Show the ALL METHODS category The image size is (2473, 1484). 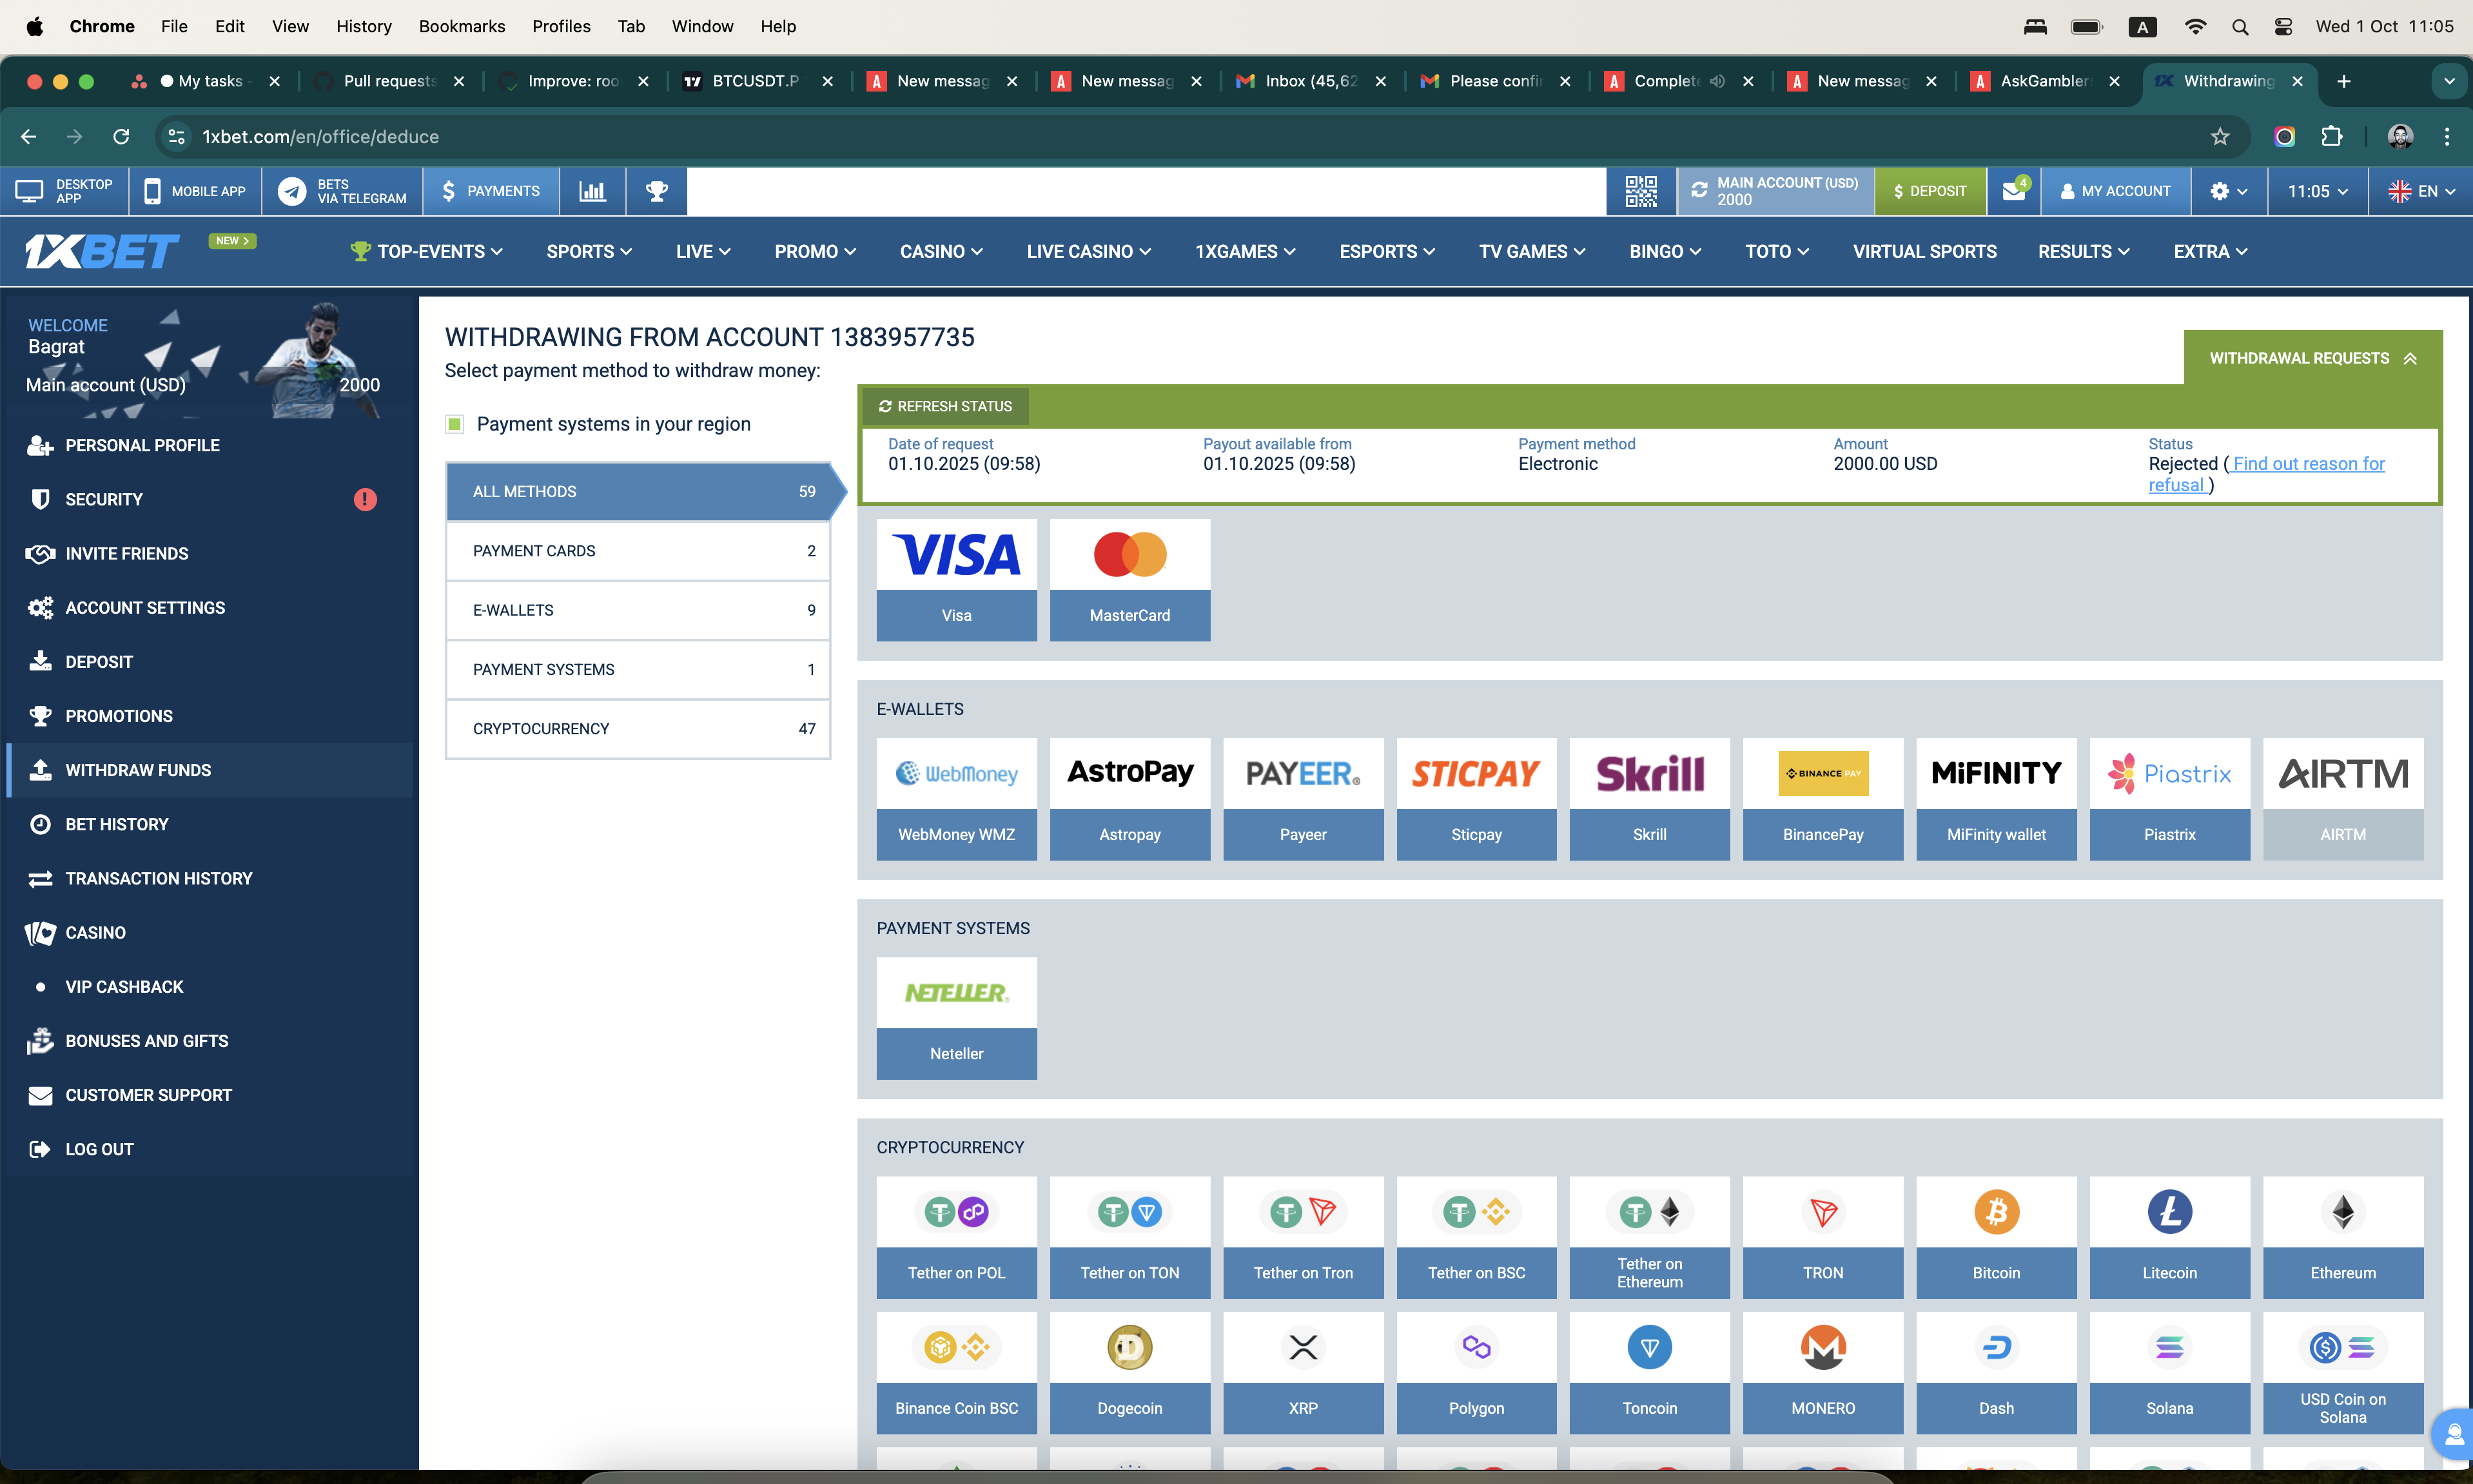(638, 491)
